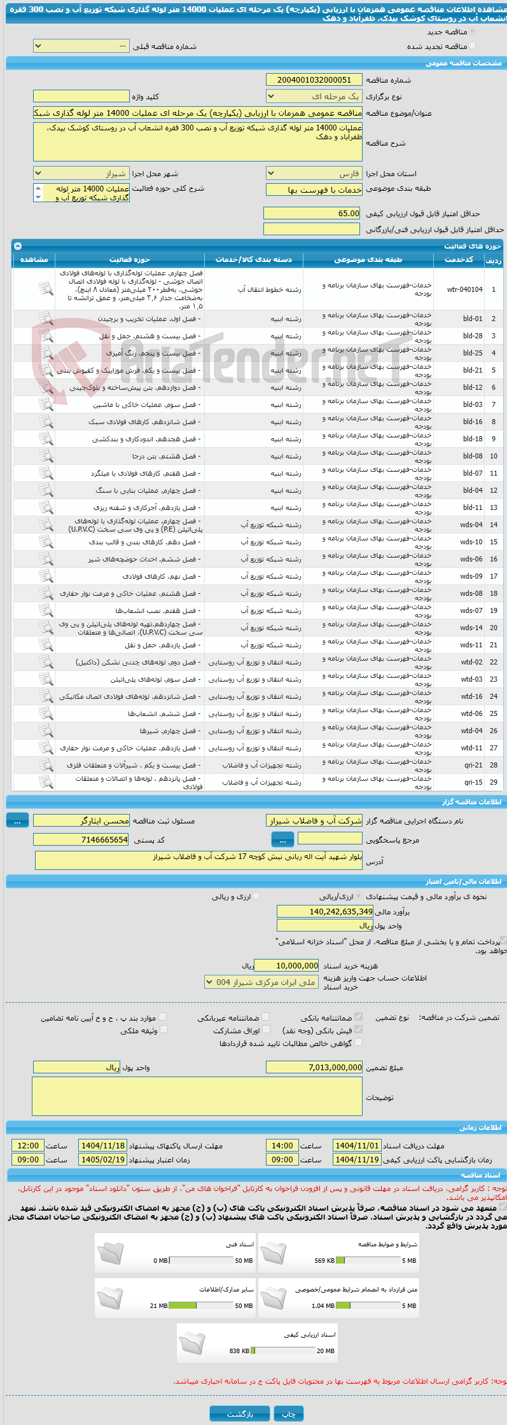View details of row wtd-02
507x1425 pixels.
[46, 661]
